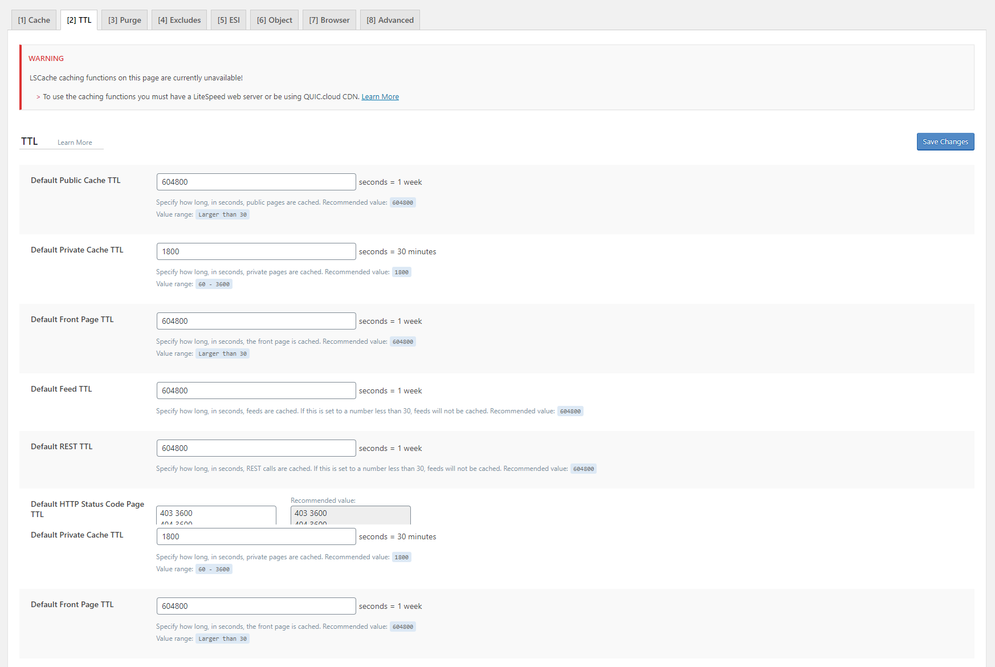The height and width of the screenshot is (667, 995).
Task: Focus Private Cache TTL input beneath HTTP Status Code row
Action: [256, 536]
